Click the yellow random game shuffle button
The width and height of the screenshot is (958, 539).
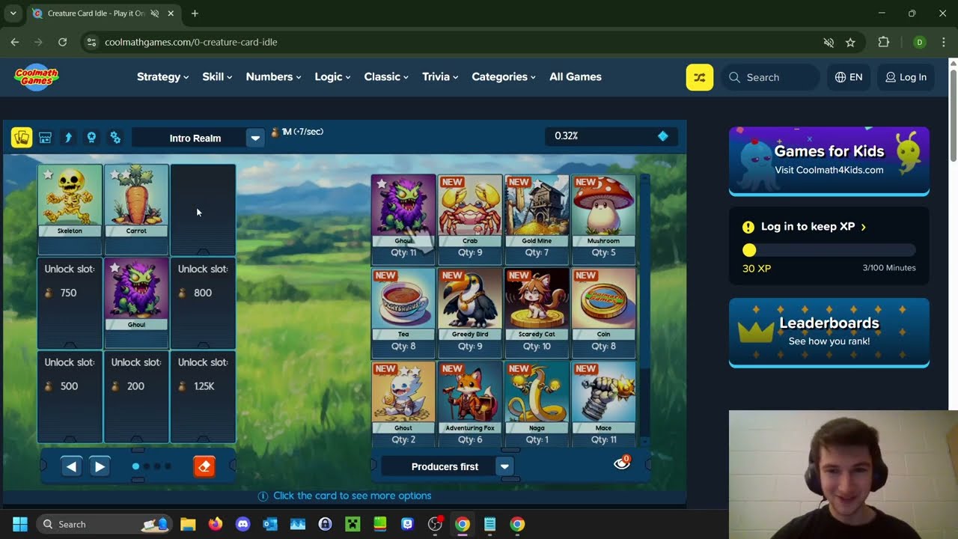tap(700, 77)
